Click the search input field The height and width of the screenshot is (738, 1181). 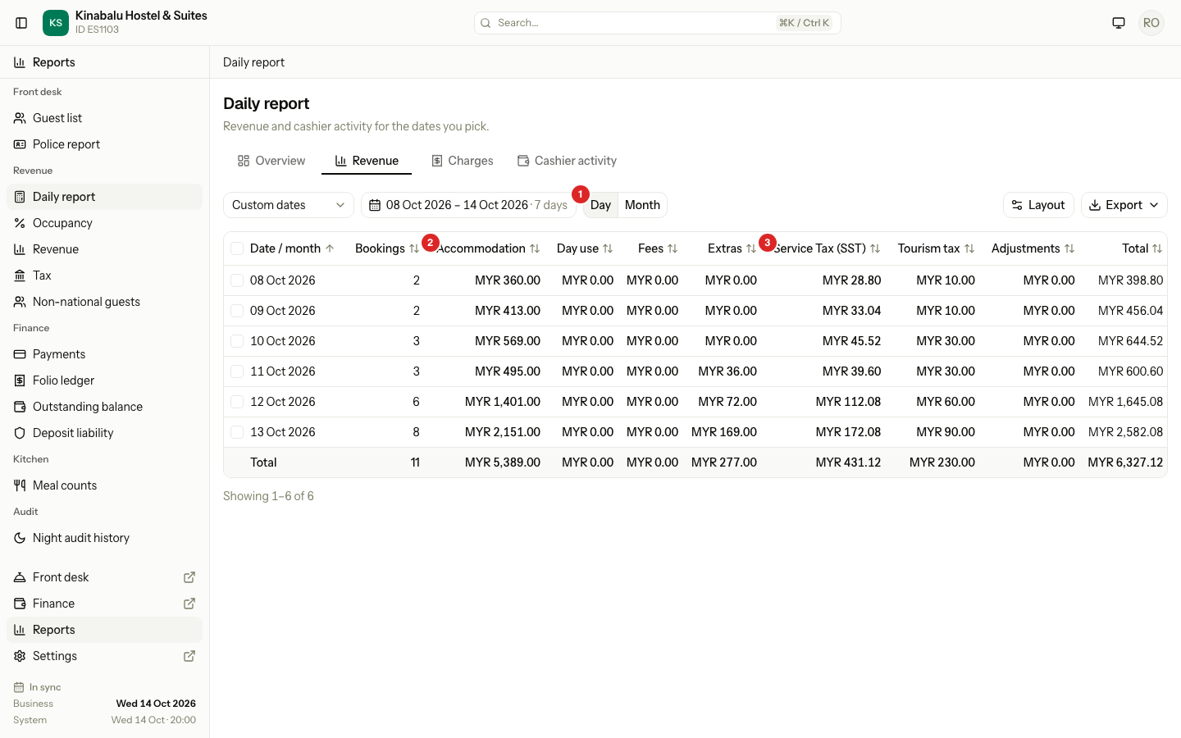(658, 23)
